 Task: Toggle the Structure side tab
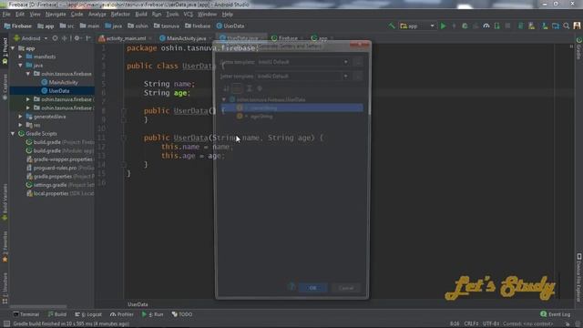(5, 288)
